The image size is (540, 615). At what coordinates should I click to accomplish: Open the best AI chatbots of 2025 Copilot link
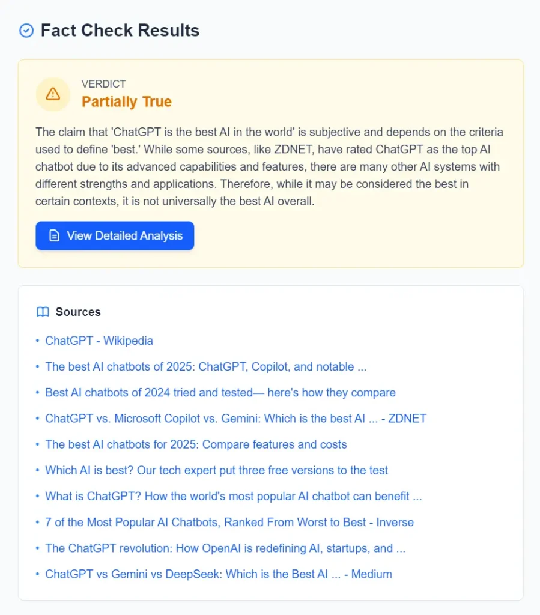click(205, 366)
